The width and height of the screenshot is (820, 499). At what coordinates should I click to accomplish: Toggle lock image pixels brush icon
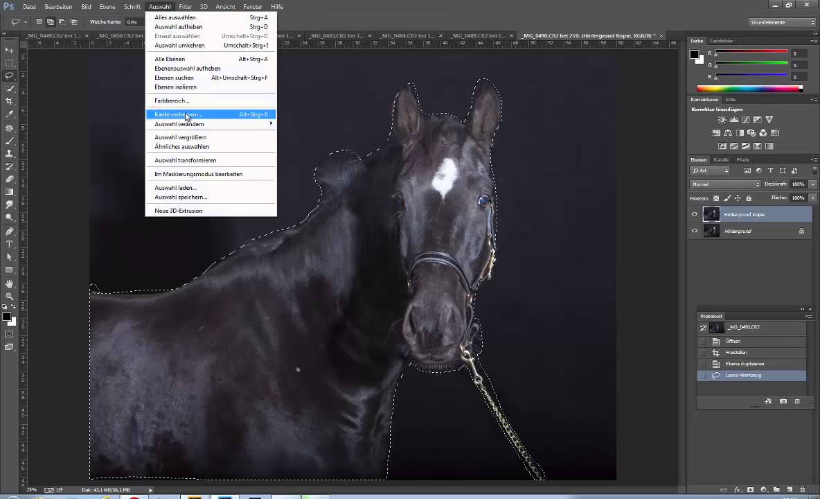pos(727,198)
